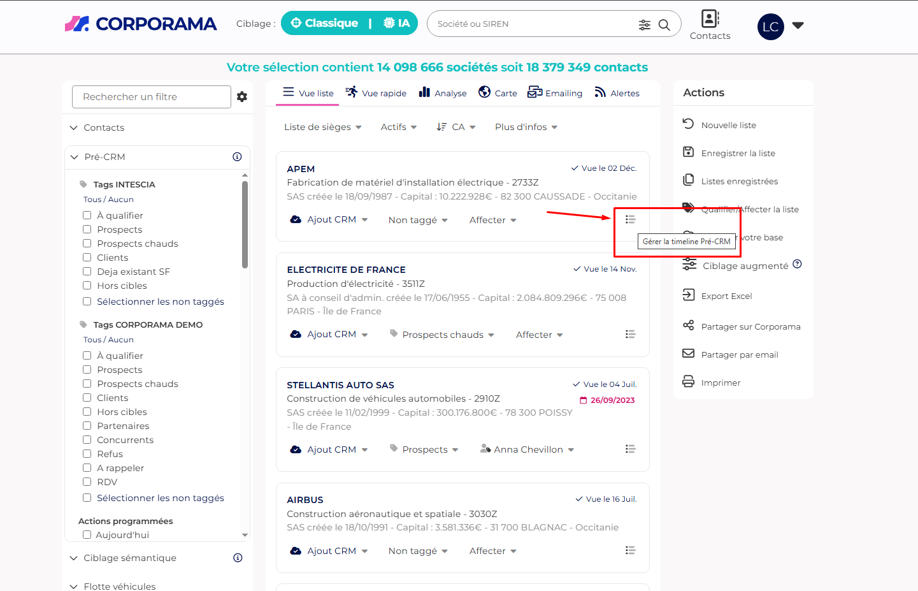Click the filter settings gear icon
918x591 pixels.
tap(242, 97)
